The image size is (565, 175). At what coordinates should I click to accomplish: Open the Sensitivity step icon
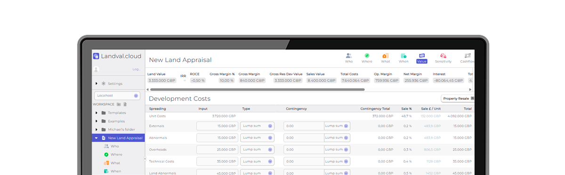(443, 56)
